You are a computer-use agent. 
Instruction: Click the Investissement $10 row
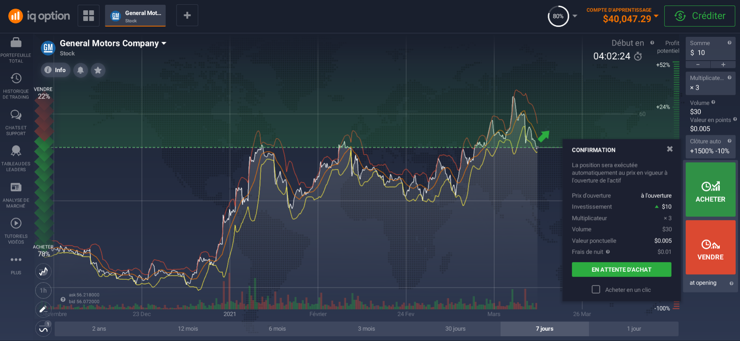622,206
